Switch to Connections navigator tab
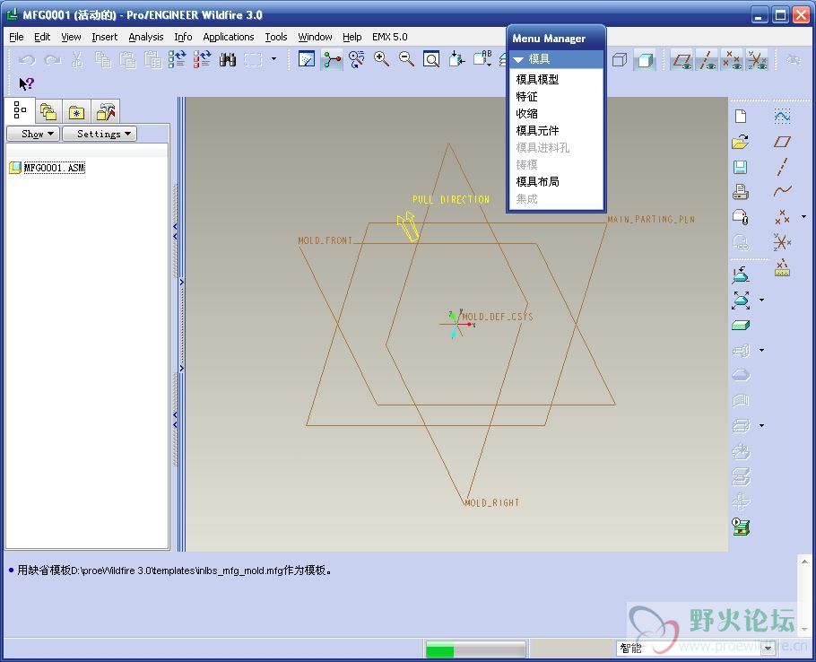This screenshot has height=662, width=816. [106, 111]
